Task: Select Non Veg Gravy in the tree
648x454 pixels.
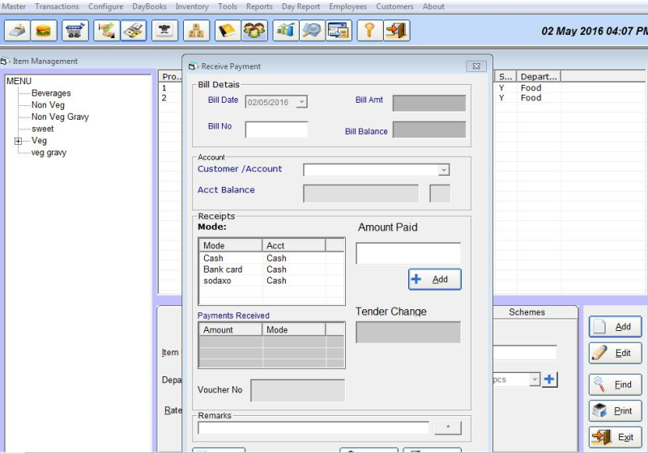Action: click(x=60, y=117)
